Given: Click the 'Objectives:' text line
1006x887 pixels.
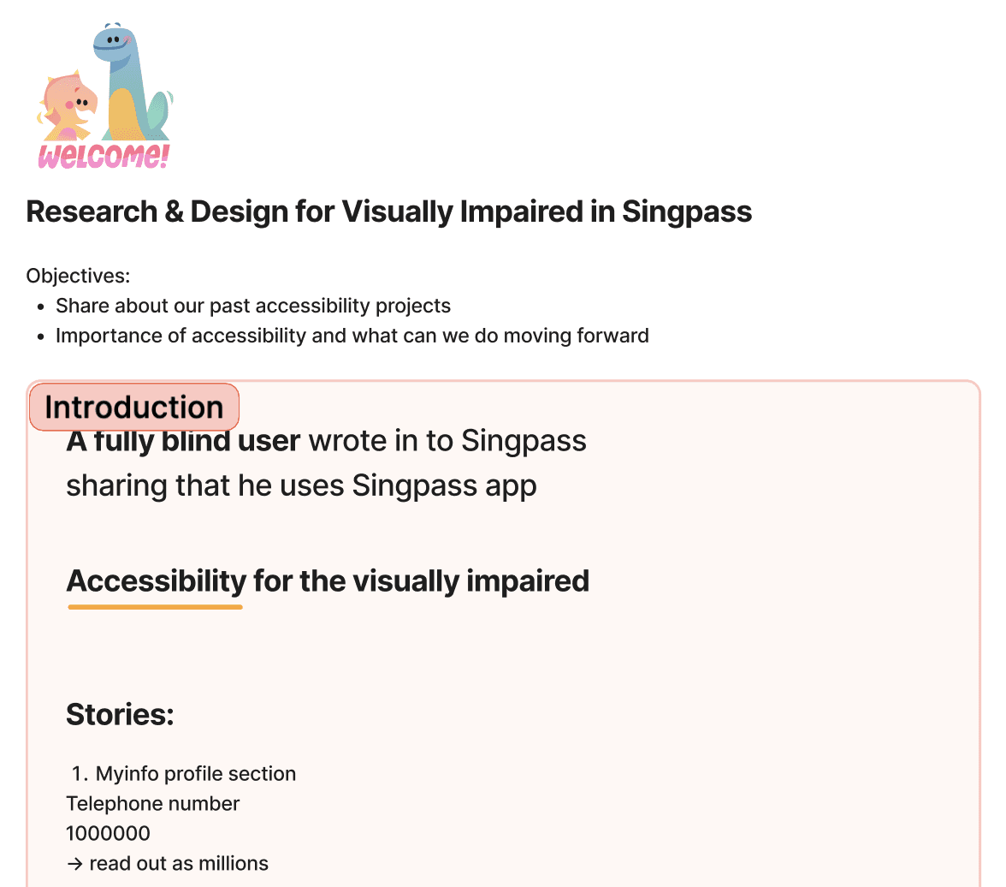Looking at the screenshot, I should pyautogui.click(x=78, y=276).
